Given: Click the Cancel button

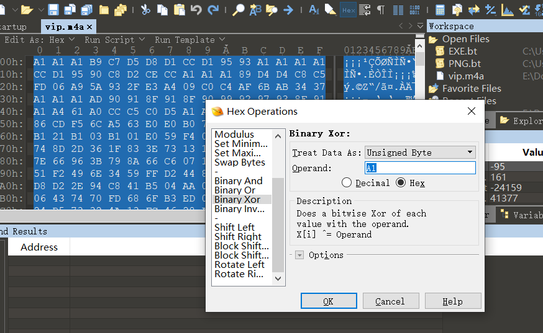Looking at the screenshot, I should (391, 301).
